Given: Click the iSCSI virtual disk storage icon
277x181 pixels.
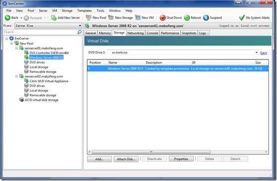Looking at the screenshot, I should (x=21, y=100).
